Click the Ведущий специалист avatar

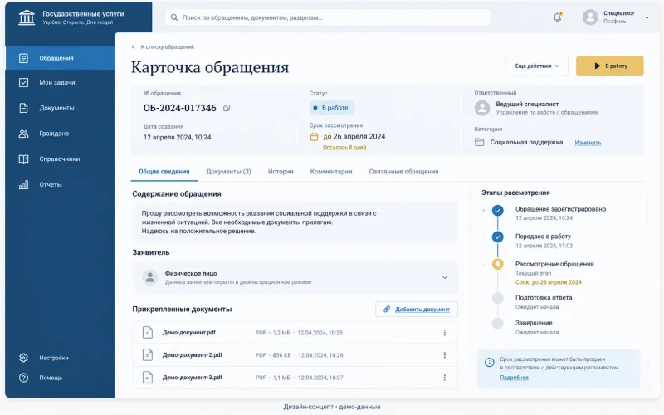pos(482,108)
